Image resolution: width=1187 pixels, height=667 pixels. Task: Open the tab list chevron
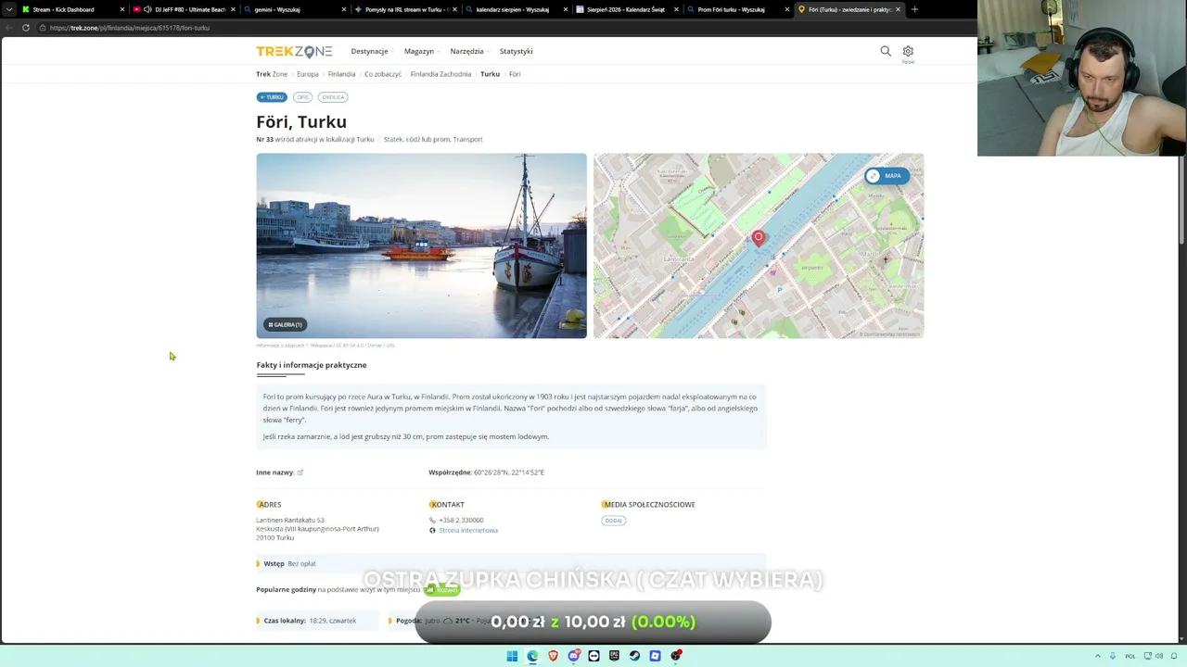tap(9, 9)
